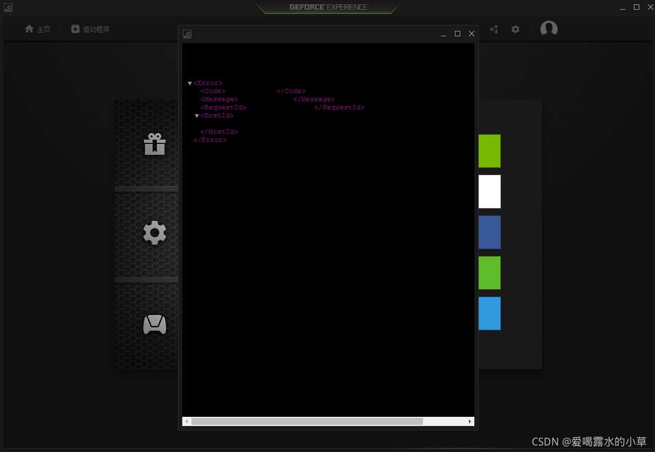655x452 pixels.
Task: Minimize the popup error window
Action: (x=444, y=34)
